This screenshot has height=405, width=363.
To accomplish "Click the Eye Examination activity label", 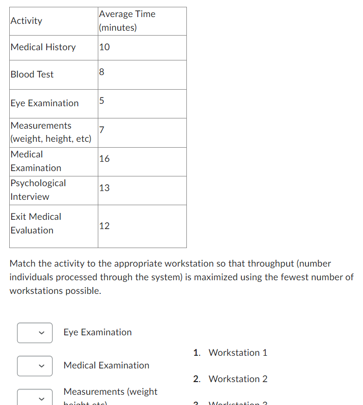I will coord(97,332).
